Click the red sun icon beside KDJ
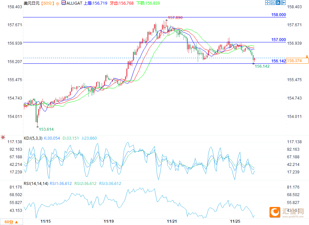 click(3, 138)
